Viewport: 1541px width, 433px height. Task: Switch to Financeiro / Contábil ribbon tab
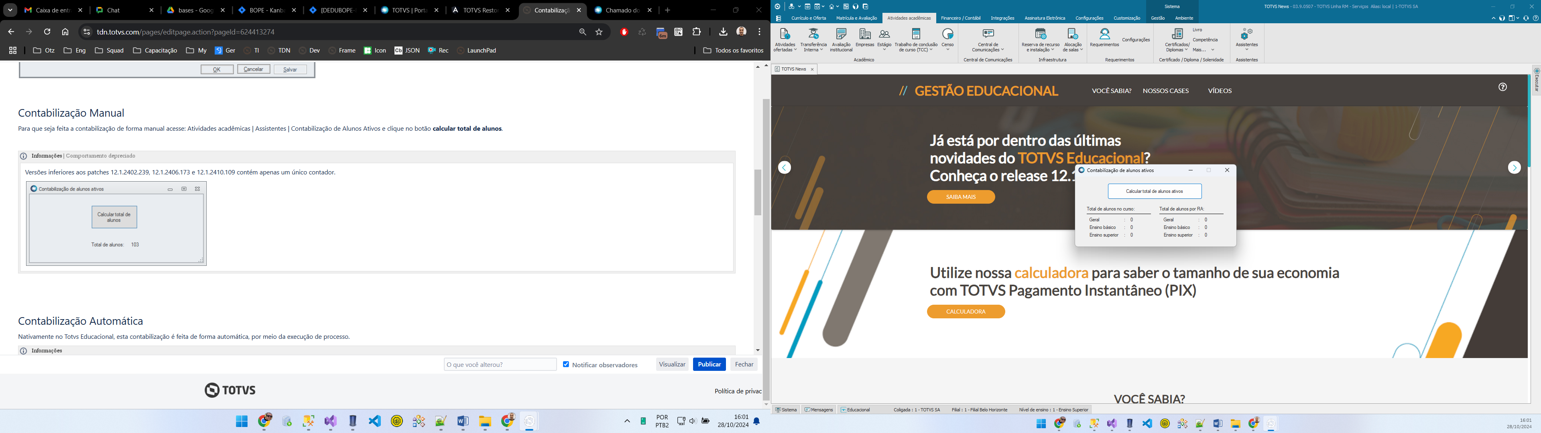tap(960, 18)
